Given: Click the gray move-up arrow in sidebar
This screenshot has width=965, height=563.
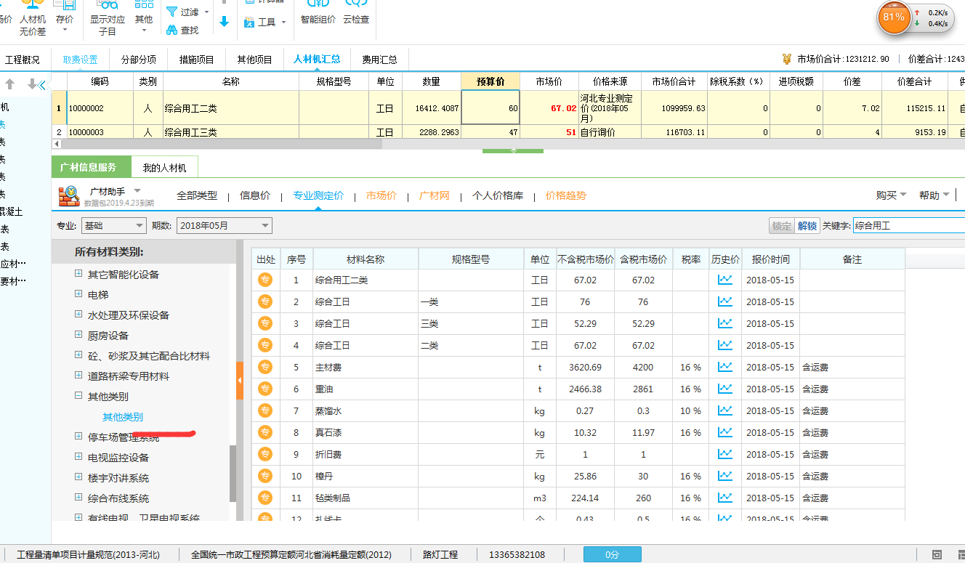Looking at the screenshot, I should (10, 84).
